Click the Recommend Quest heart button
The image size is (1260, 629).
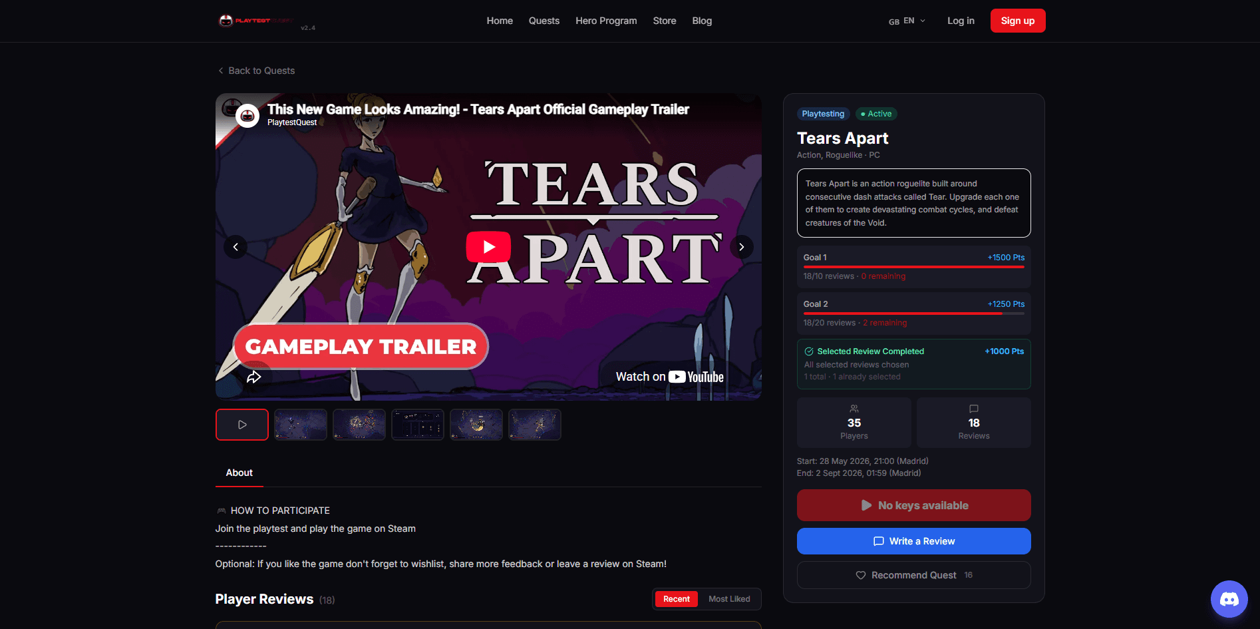coord(914,575)
